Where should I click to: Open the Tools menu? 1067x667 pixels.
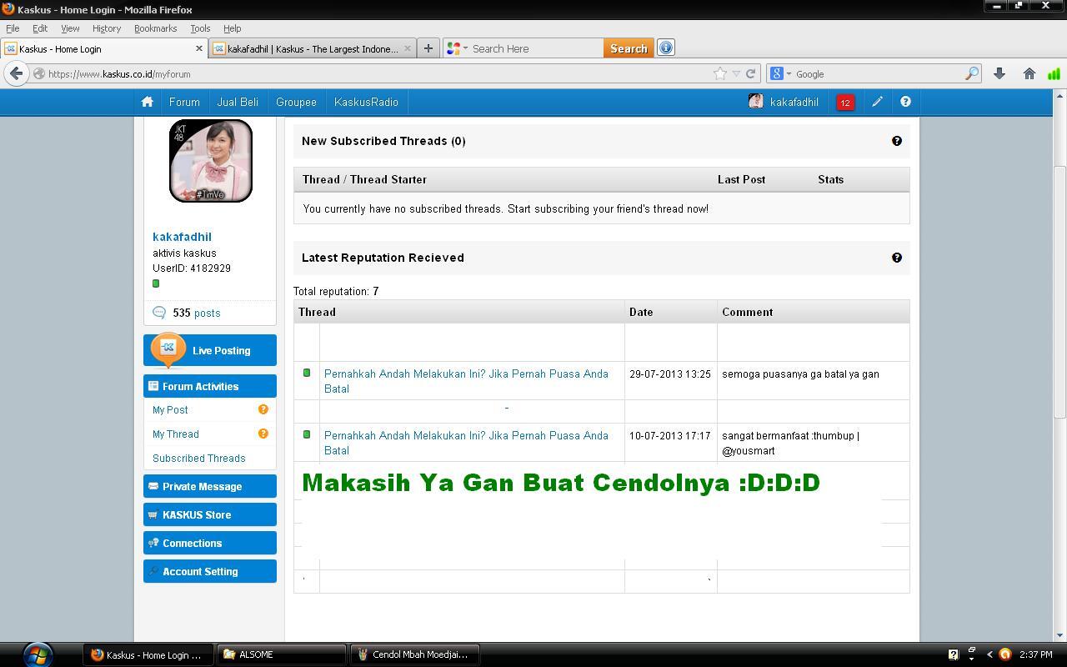200,28
